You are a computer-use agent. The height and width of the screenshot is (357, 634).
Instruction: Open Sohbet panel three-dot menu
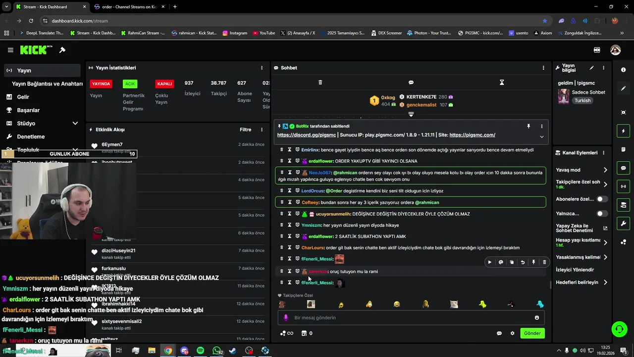pyautogui.click(x=543, y=68)
